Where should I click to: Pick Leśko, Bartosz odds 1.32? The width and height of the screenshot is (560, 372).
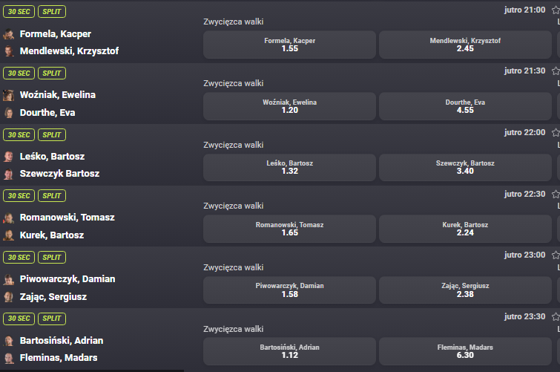289,167
